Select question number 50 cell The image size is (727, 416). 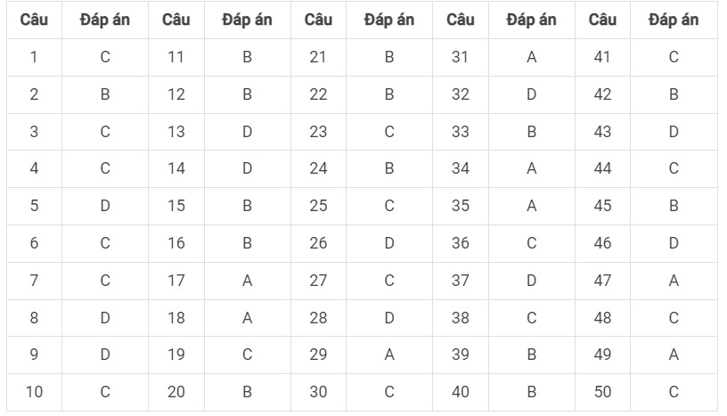pos(602,392)
